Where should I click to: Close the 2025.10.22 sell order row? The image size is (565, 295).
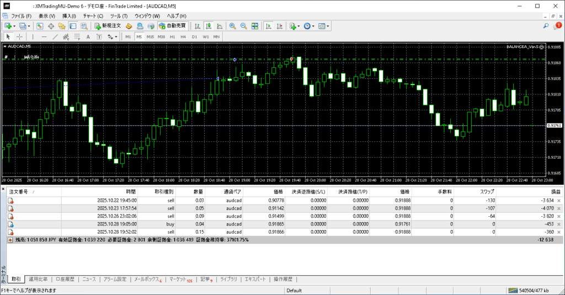tap(559, 200)
